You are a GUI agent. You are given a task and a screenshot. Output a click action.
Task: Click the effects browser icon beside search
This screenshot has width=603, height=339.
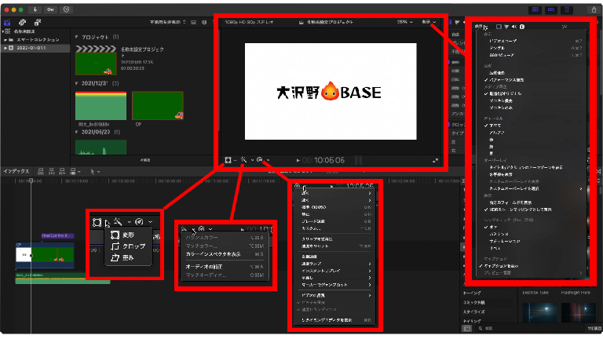click(466, 328)
